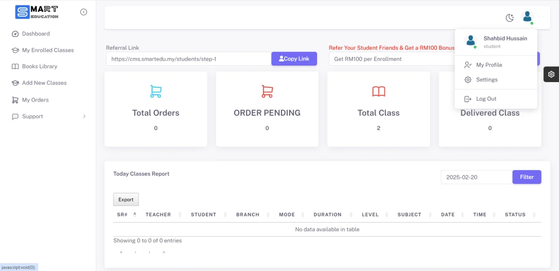Click the Shahbid Hussain name text
This screenshot has height=271, width=559.
(505, 38)
